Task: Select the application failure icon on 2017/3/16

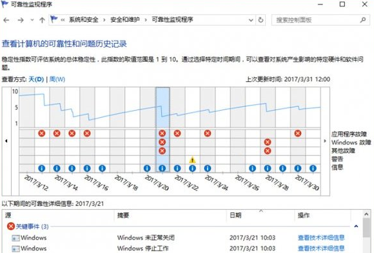Action: coord(87,133)
